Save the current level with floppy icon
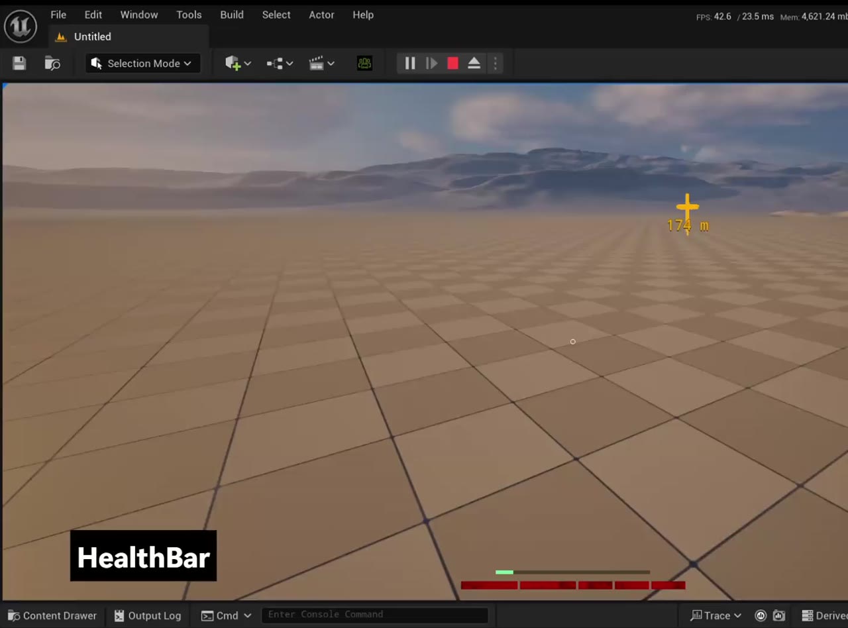The image size is (848, 628). click(x=19, y=64)
